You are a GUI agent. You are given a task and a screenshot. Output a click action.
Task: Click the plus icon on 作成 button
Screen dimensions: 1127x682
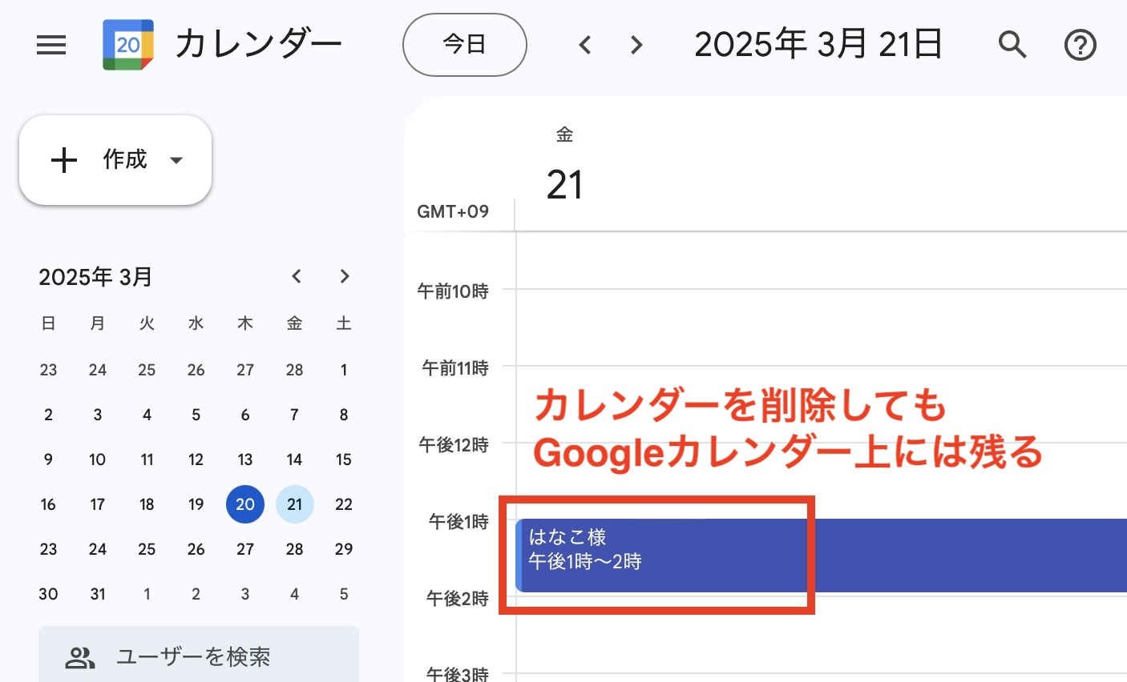(64, 160)
